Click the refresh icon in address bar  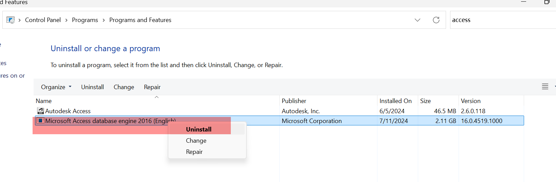pyautogui.click(x=436, y=20)
